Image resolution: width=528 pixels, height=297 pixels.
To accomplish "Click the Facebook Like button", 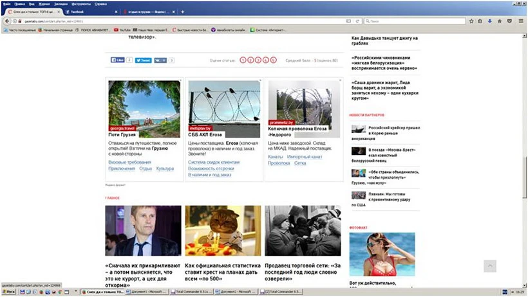I will [x=118, y=60].
